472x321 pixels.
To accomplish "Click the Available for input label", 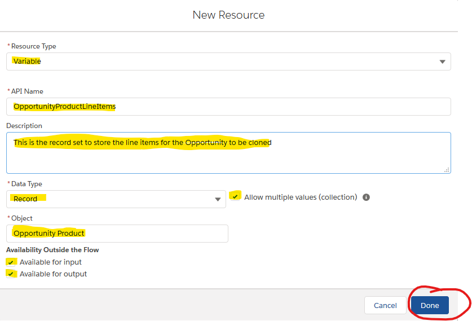I will tap(51, 262).
